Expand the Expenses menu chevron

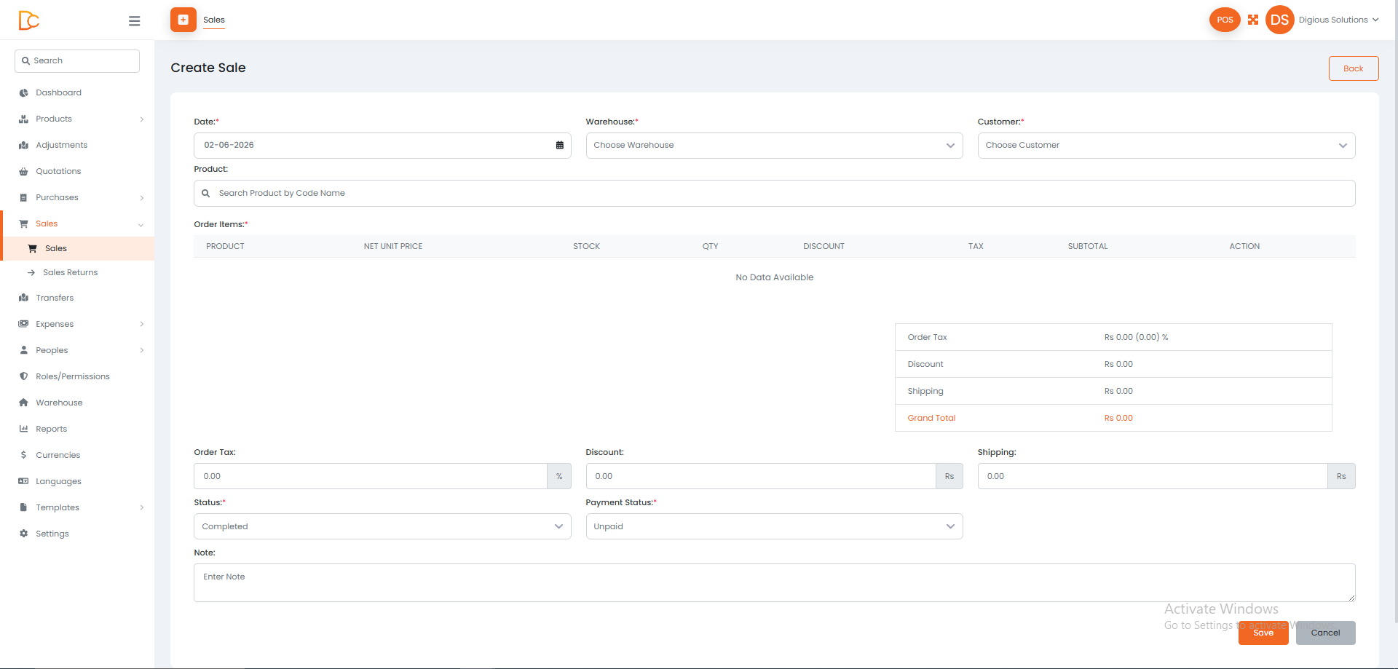tap(142, 324)
